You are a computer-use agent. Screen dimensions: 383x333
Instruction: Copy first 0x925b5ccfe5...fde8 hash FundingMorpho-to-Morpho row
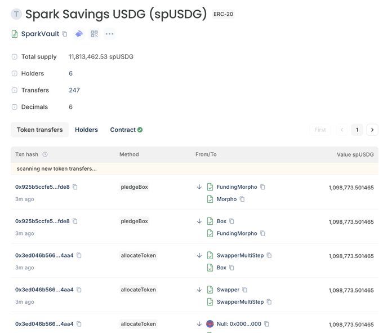click(75, 187)
